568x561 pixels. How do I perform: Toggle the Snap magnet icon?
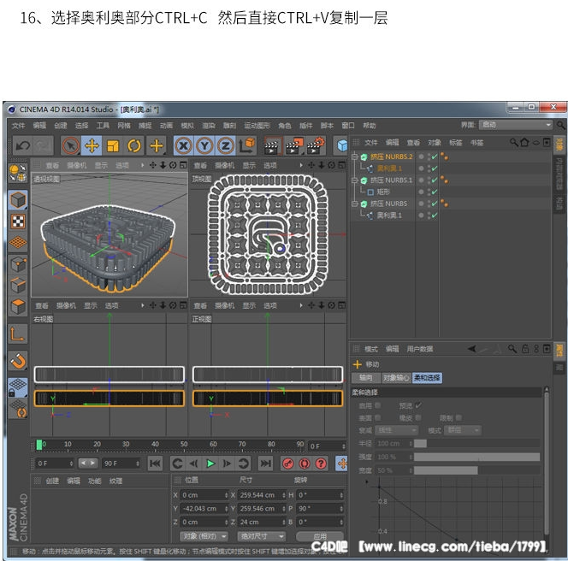tap(18, 361)
